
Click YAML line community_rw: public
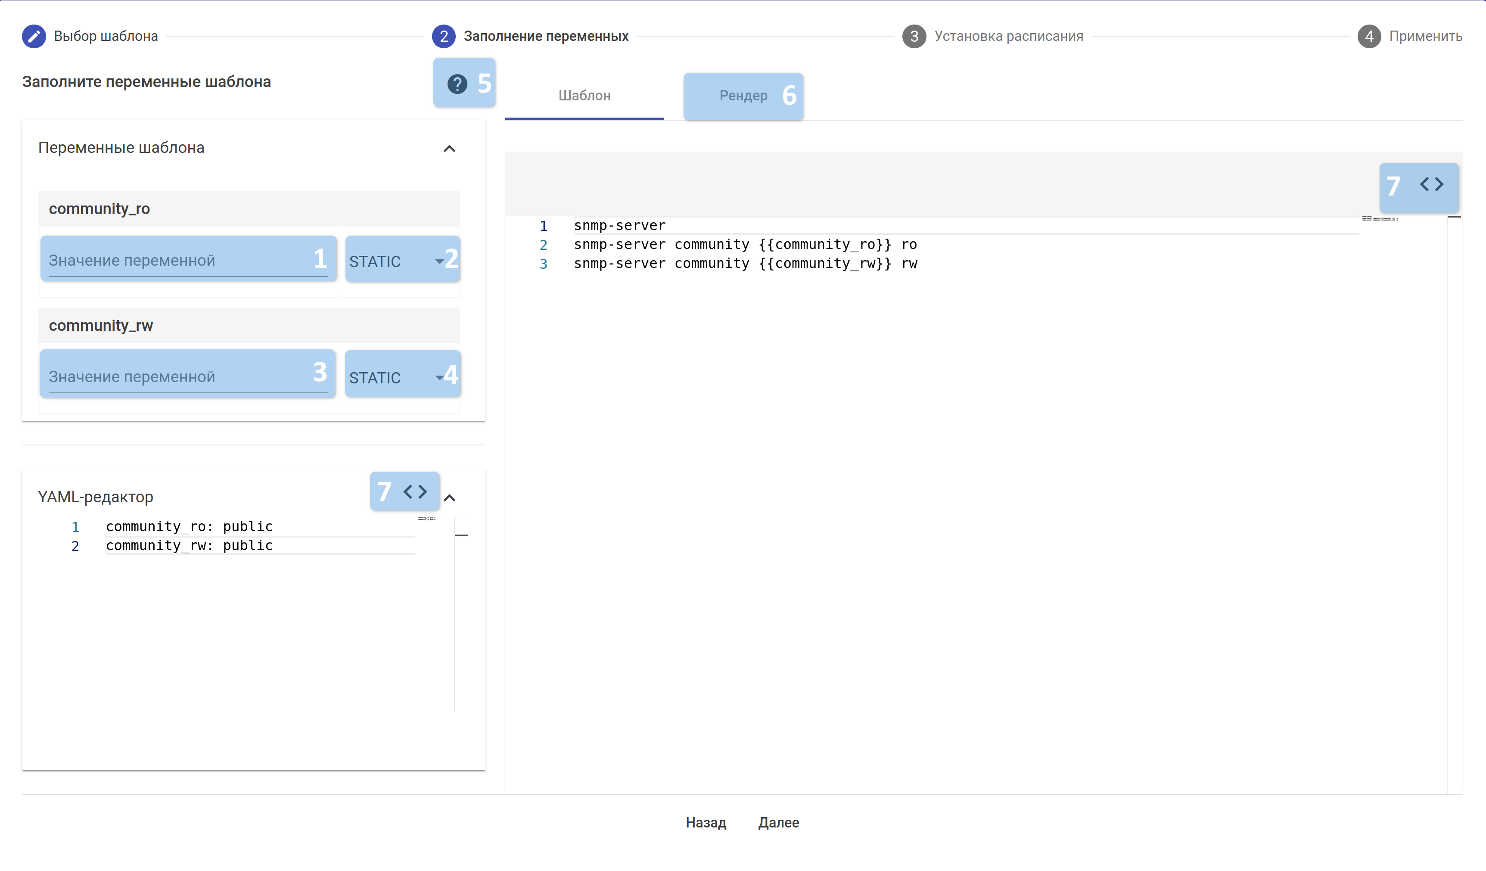tap(189, 545)
